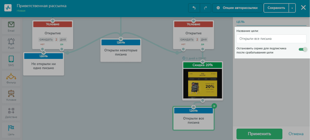The image size is (310, 140).
Task: Click the redo arrow button
Action: [x=206, y=8]
